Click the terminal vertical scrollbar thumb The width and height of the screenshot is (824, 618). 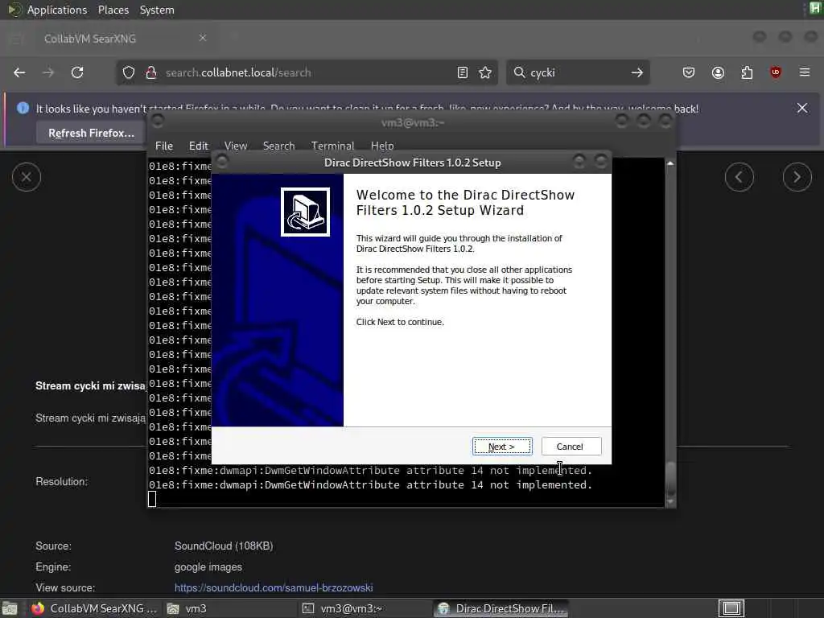click(x=670, y=479)
